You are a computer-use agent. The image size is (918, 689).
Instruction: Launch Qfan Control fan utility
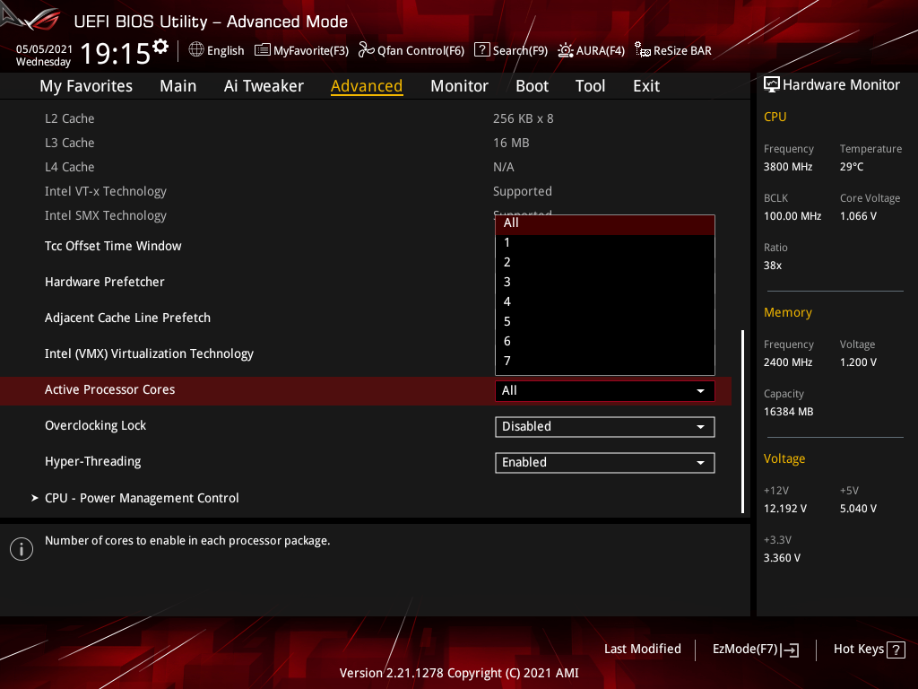(411, 50)
